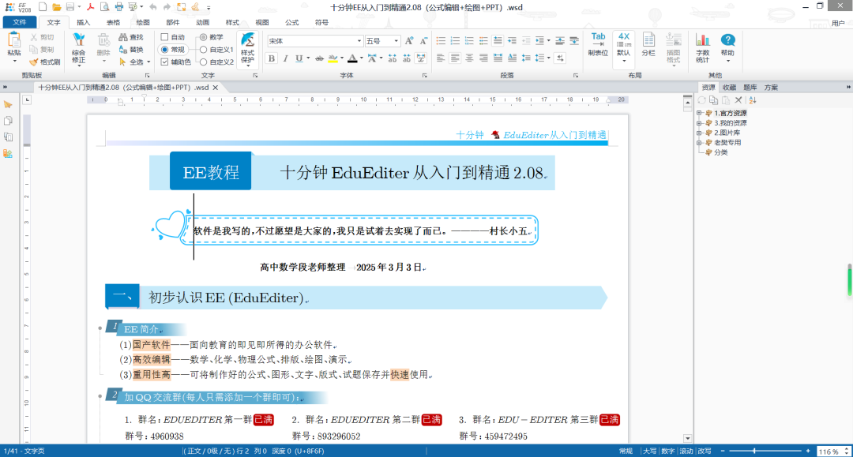853x457 pixels.
Task: Click the 查找 (Find) icon
Action: (131, 37)
